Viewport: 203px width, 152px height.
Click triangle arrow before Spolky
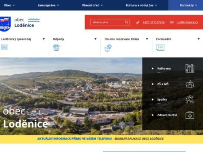[x=153, y=100]
